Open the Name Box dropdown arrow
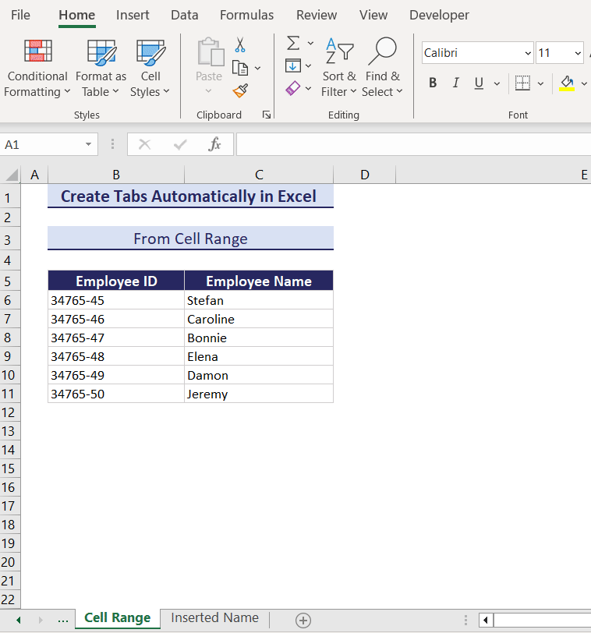Image resolution: width=591 pixels, height=633 pixels. (88, 144)
